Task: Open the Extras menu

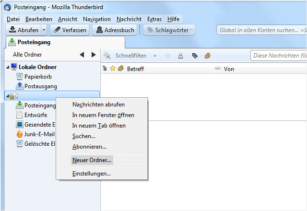Action: [154, 19]
